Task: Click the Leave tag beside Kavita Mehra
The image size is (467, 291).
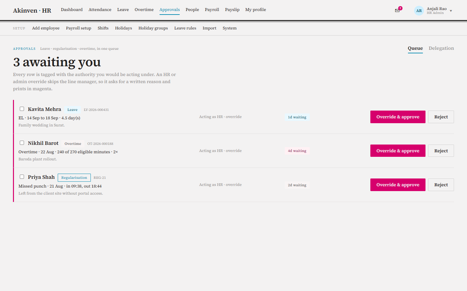Action: click(x=72, y=110)
